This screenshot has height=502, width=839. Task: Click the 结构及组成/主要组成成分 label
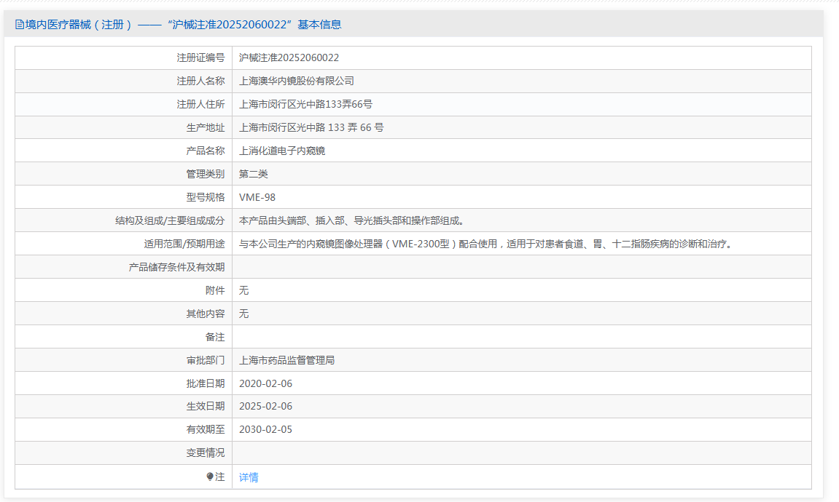click(170, 220)
